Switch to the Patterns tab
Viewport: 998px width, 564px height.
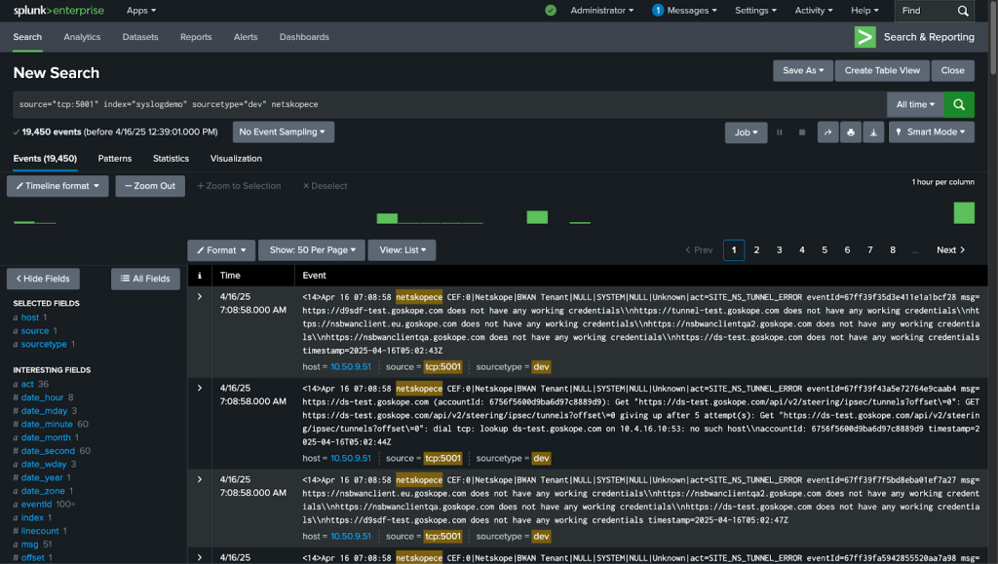[x=115, y=159]
